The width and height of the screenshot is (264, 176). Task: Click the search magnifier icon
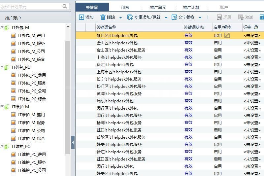tap(65, 6)
